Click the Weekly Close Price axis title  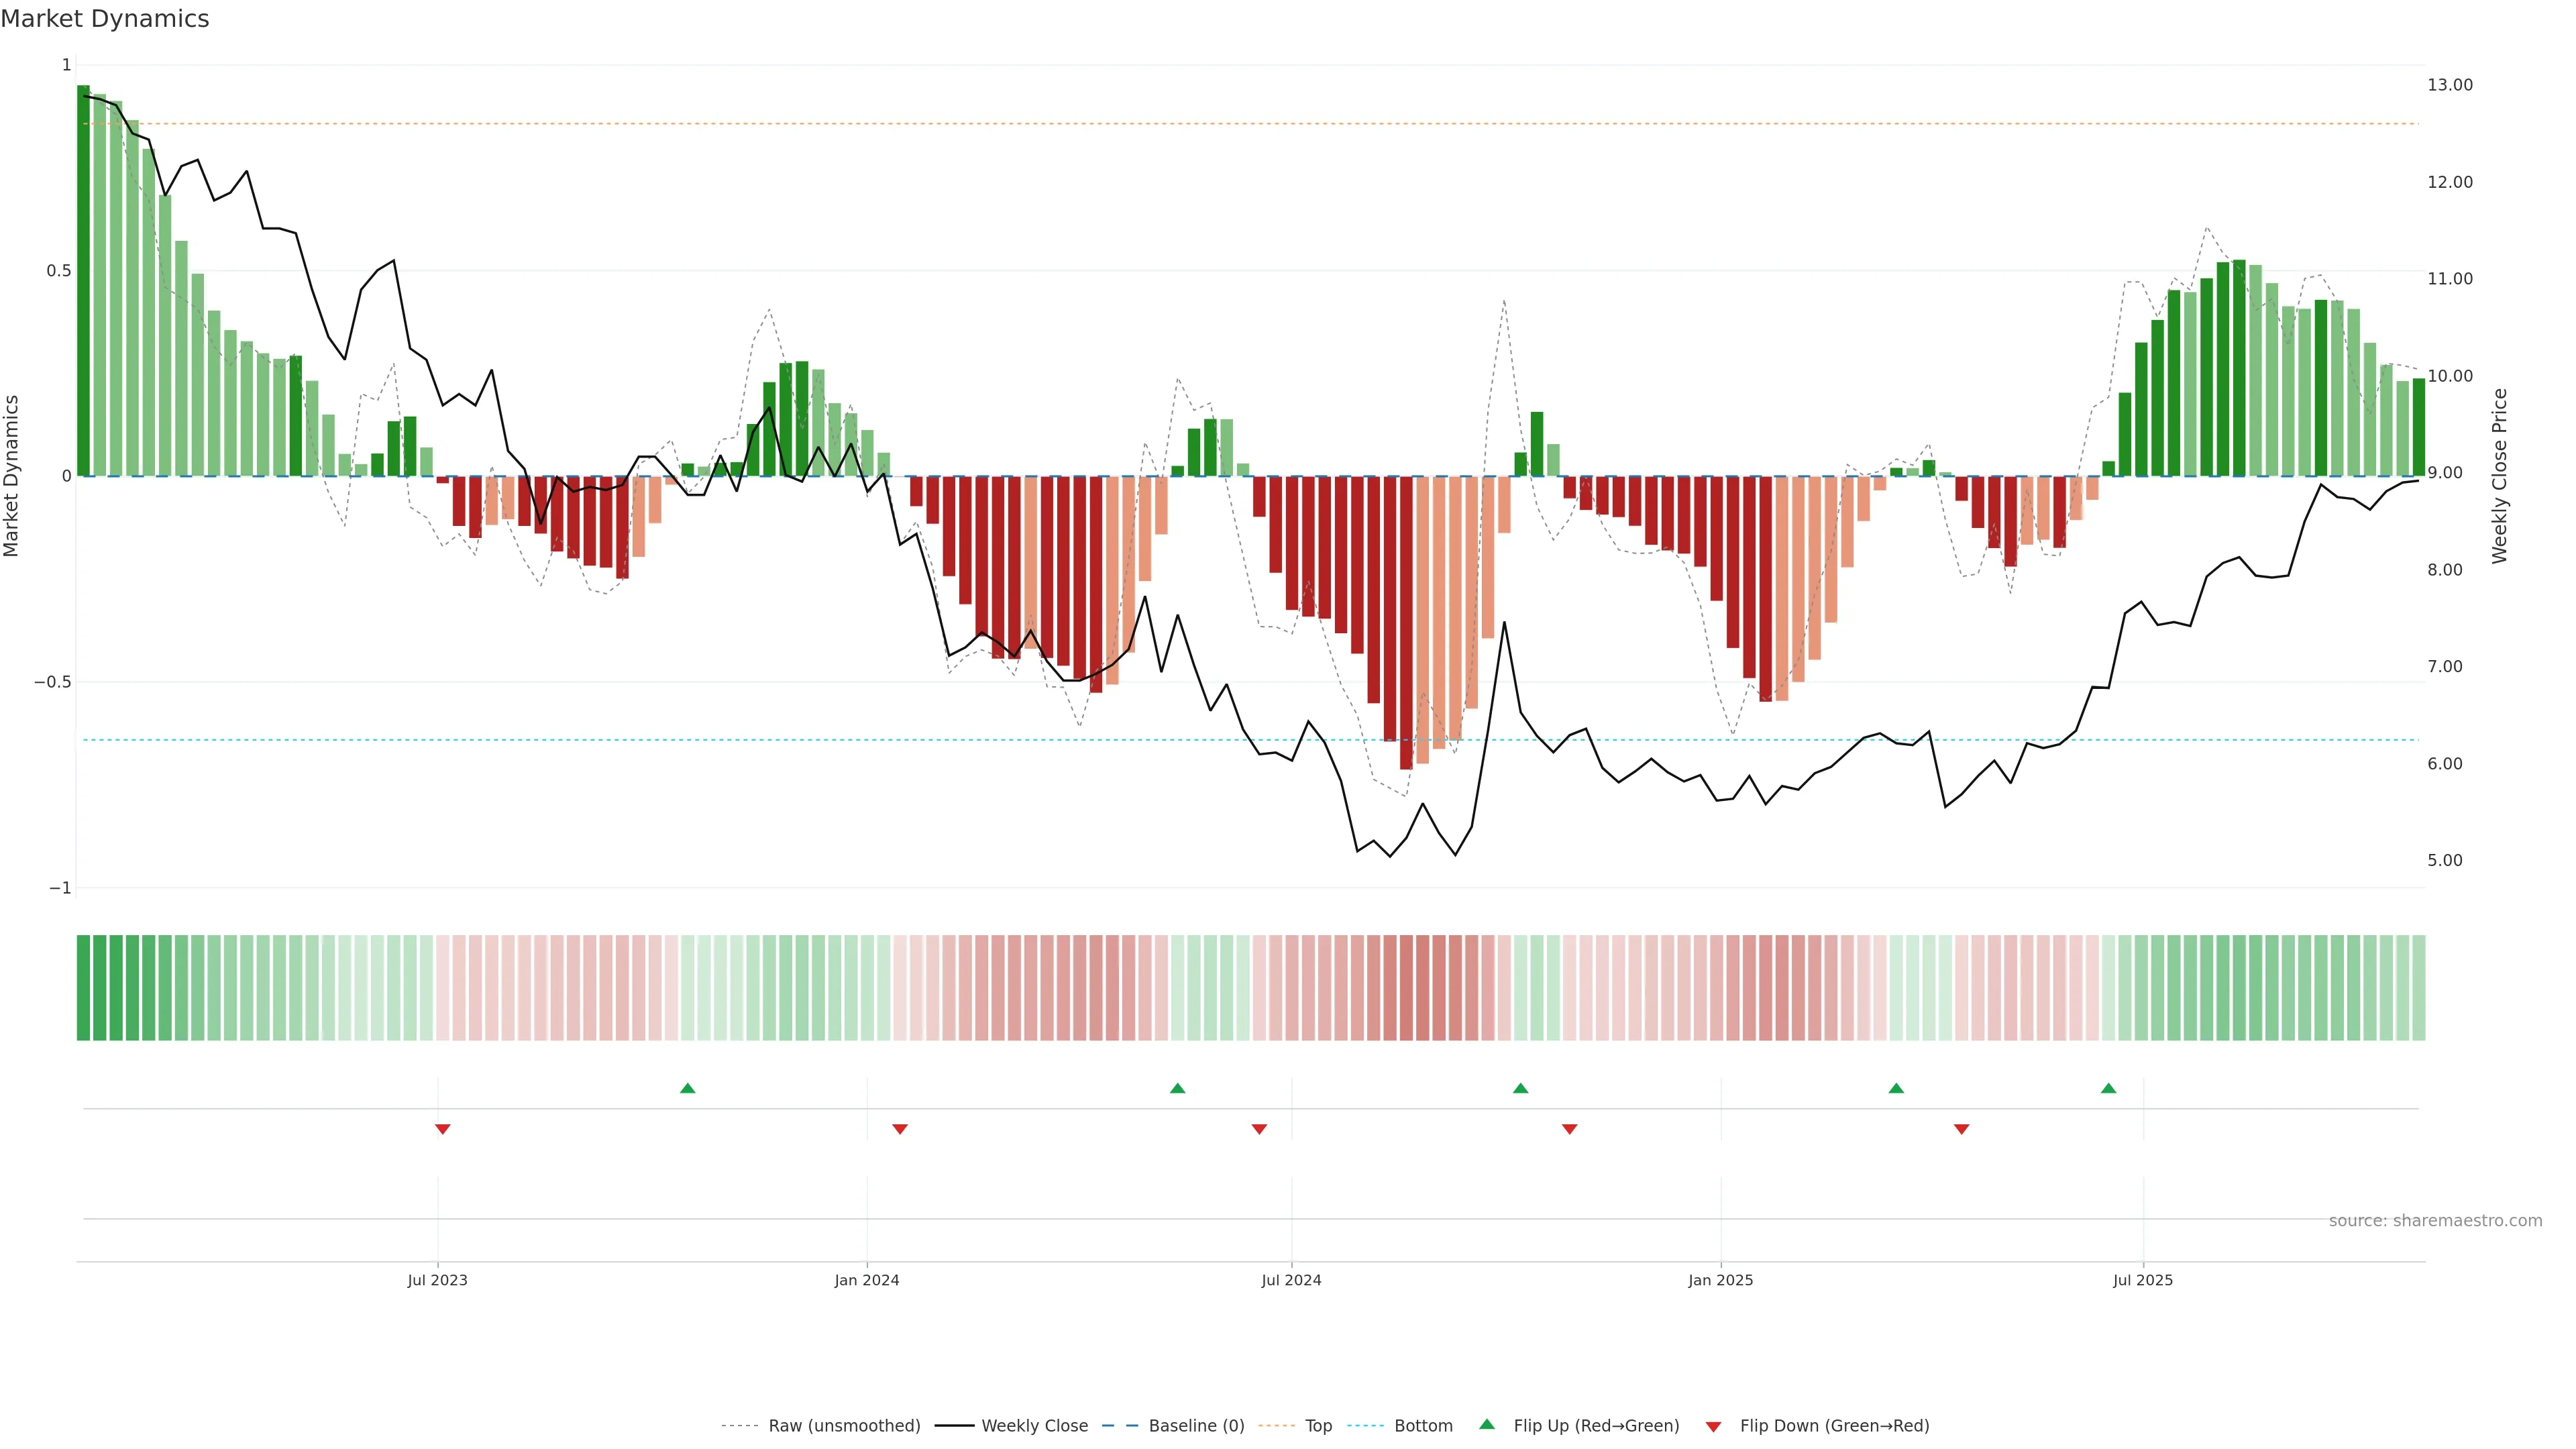2500,476
